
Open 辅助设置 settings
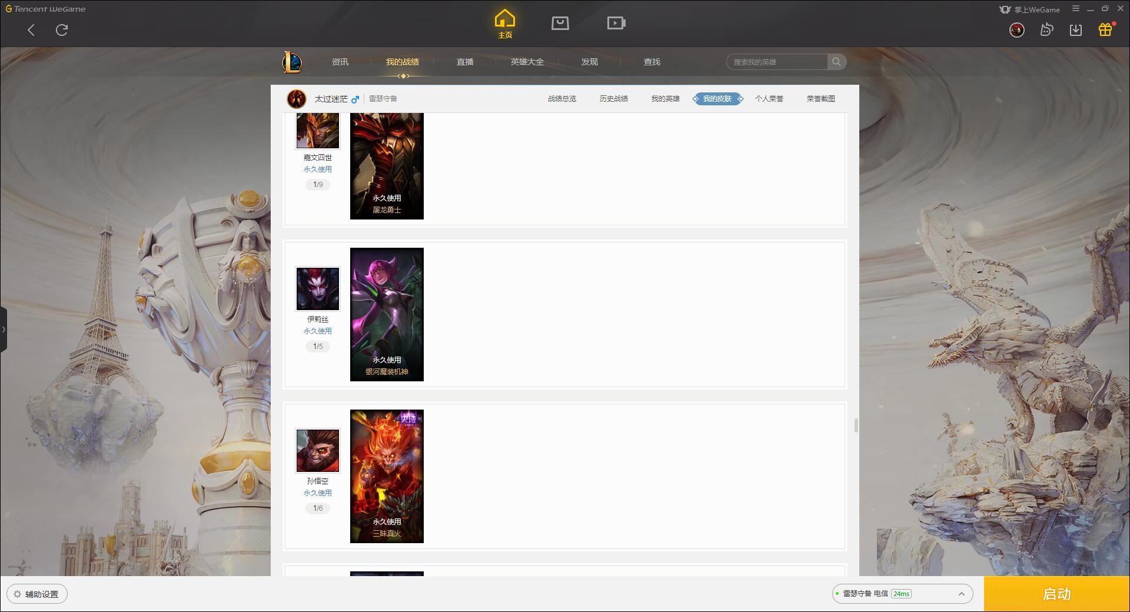pos(36,594)
